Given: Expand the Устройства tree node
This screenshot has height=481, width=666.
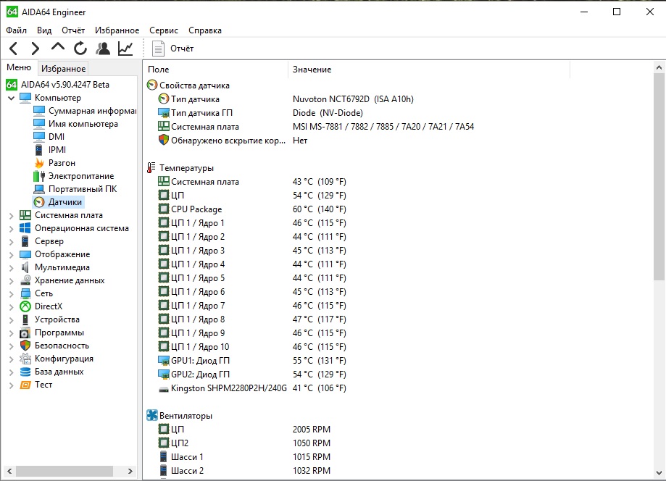Looking at the screenshot, I should tap(11, 320).
